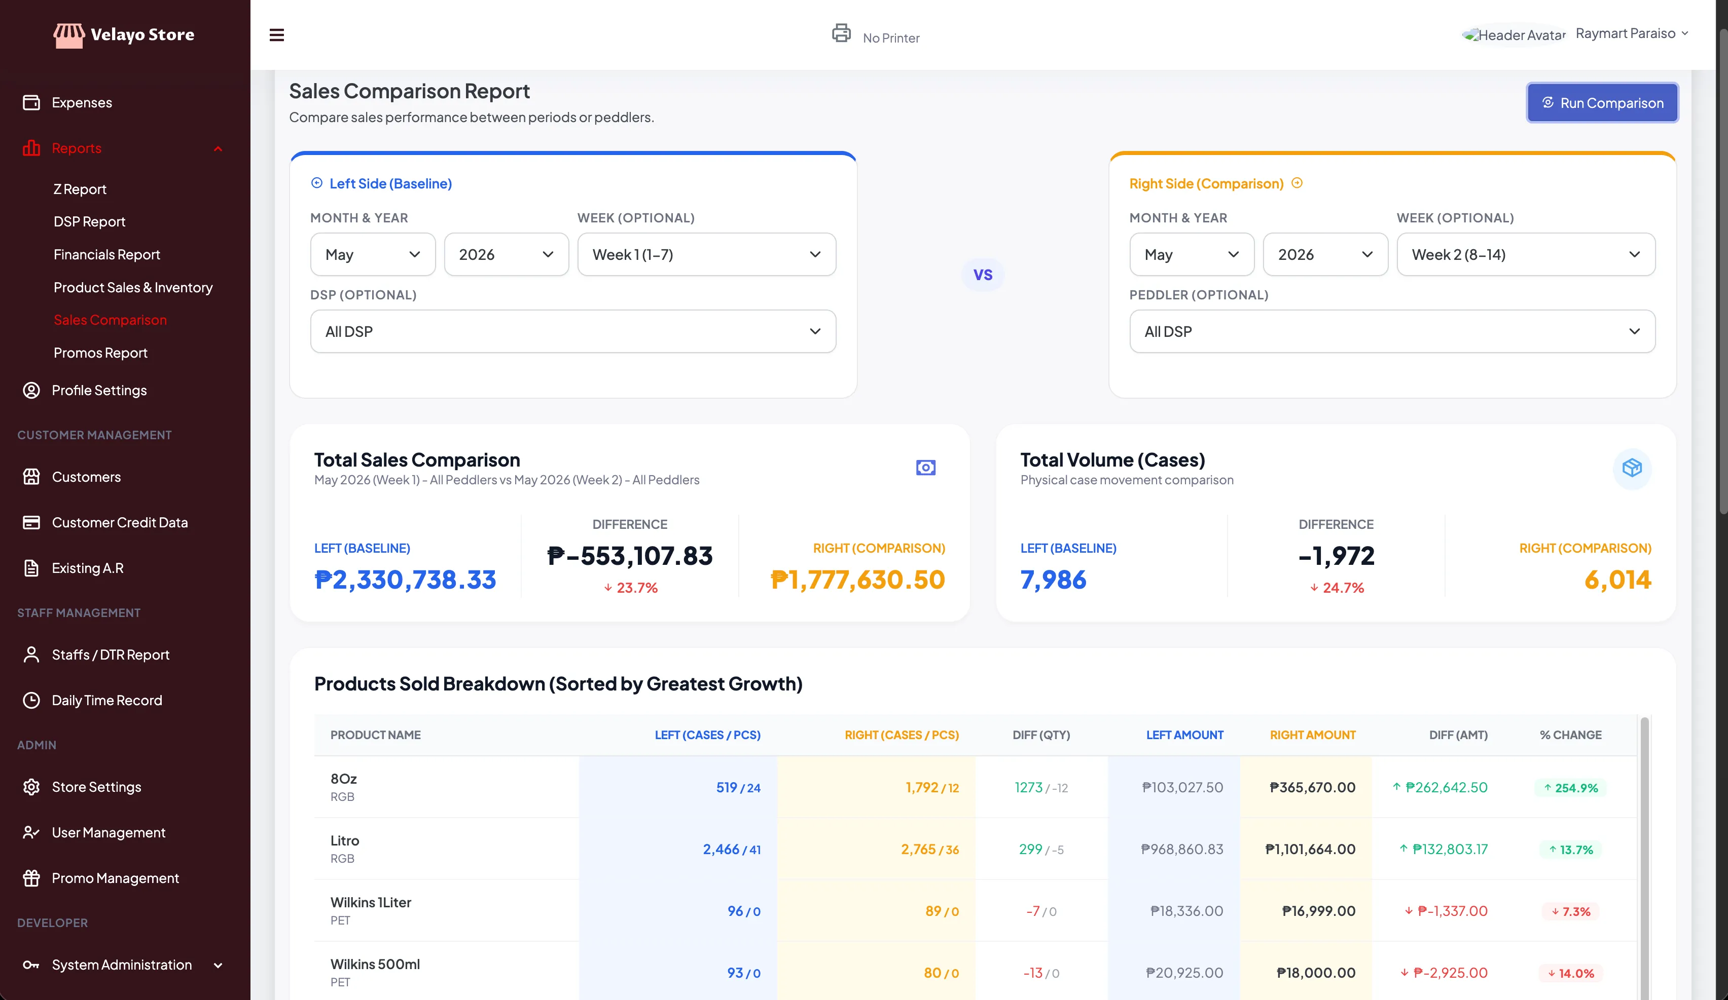Viewport: 1728px width, 1000px height.
Task: Click the printer icon in header
Action: pos(841,33)
